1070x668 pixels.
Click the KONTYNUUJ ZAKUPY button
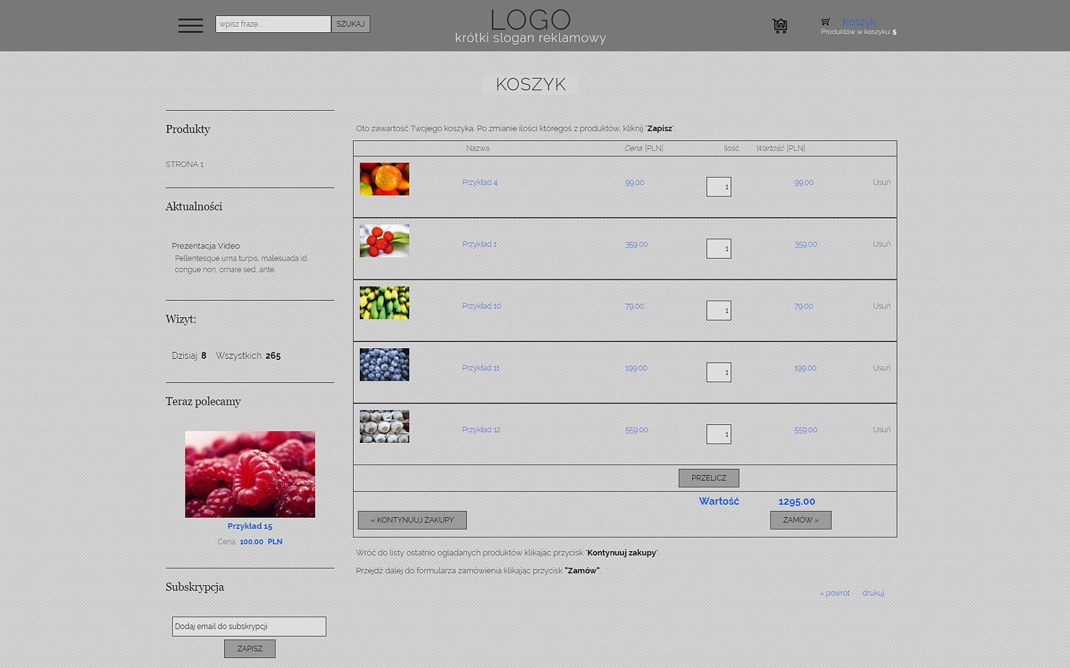412,520
